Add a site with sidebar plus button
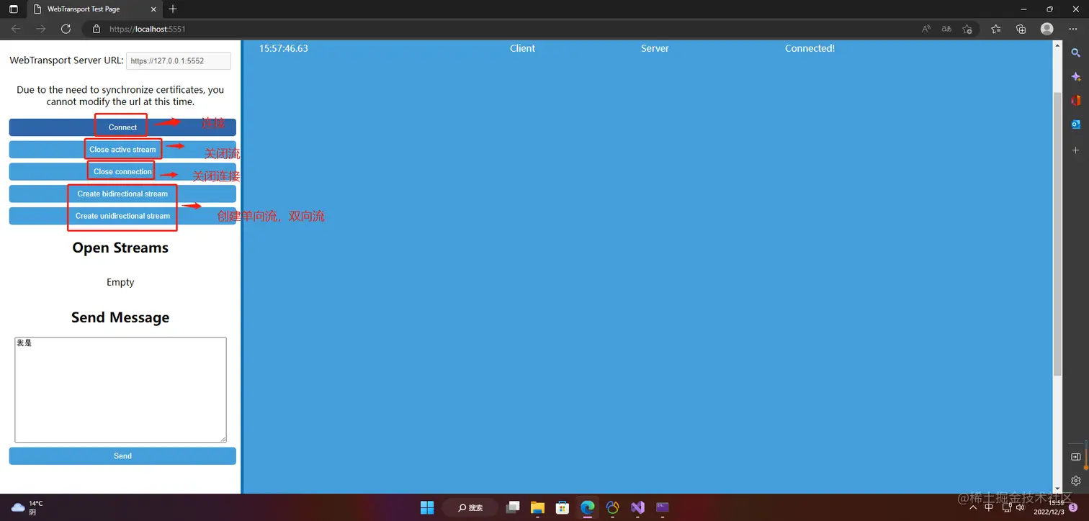The image size is (1089, 521). click(1075, 150)
